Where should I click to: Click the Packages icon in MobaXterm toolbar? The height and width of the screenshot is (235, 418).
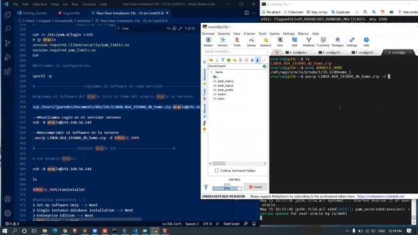pyautogui.click(x=338, y=42)
